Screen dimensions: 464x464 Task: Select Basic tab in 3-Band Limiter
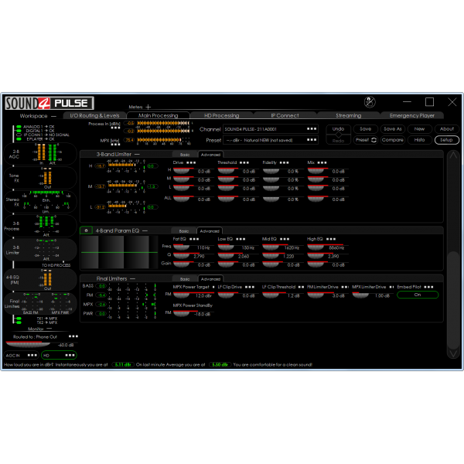click(185, 155)
